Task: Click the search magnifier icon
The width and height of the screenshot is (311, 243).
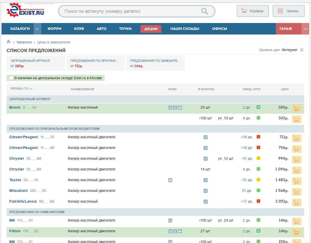Action: 204,11
